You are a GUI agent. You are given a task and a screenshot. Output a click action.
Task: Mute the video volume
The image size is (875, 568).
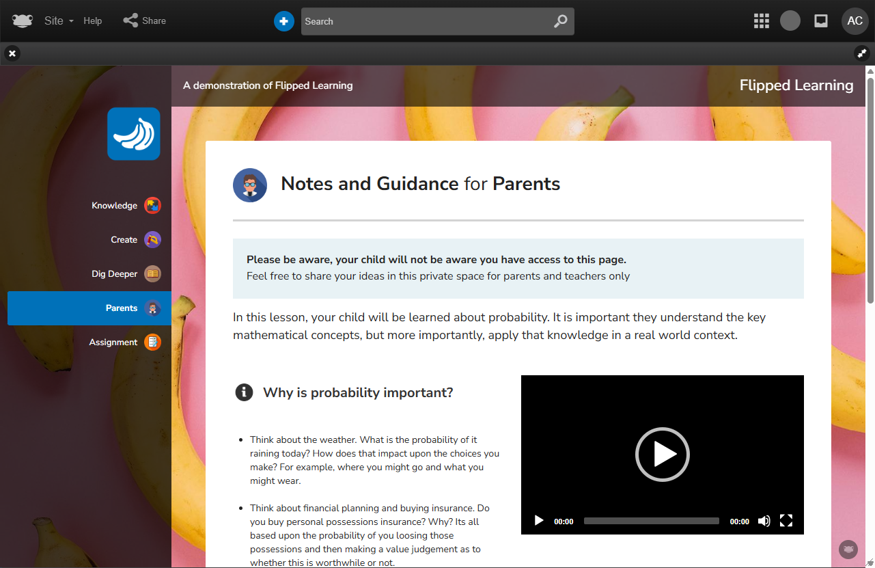(764, 521)
